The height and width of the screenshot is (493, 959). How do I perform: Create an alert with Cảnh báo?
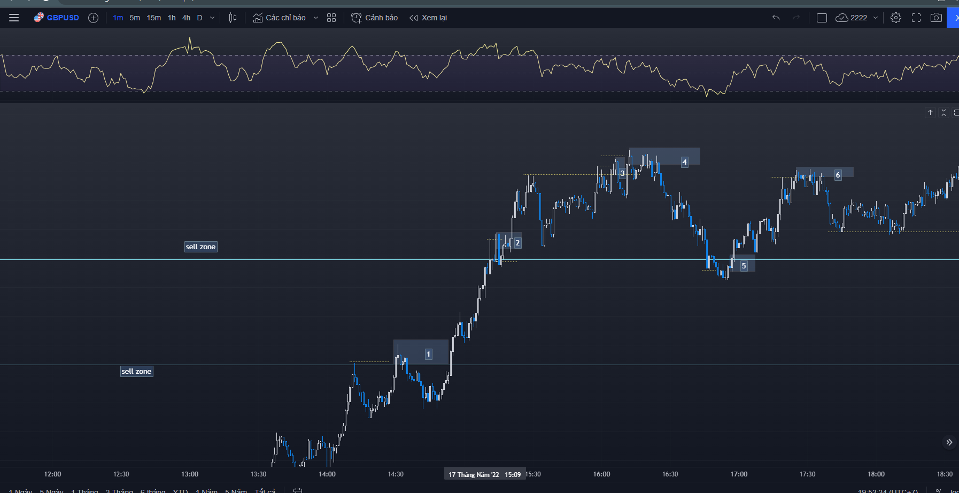coord(374,18)
